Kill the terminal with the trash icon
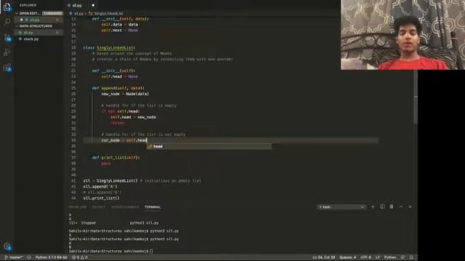This screenshot has height=261, width=465. click(x=392, y=207)
